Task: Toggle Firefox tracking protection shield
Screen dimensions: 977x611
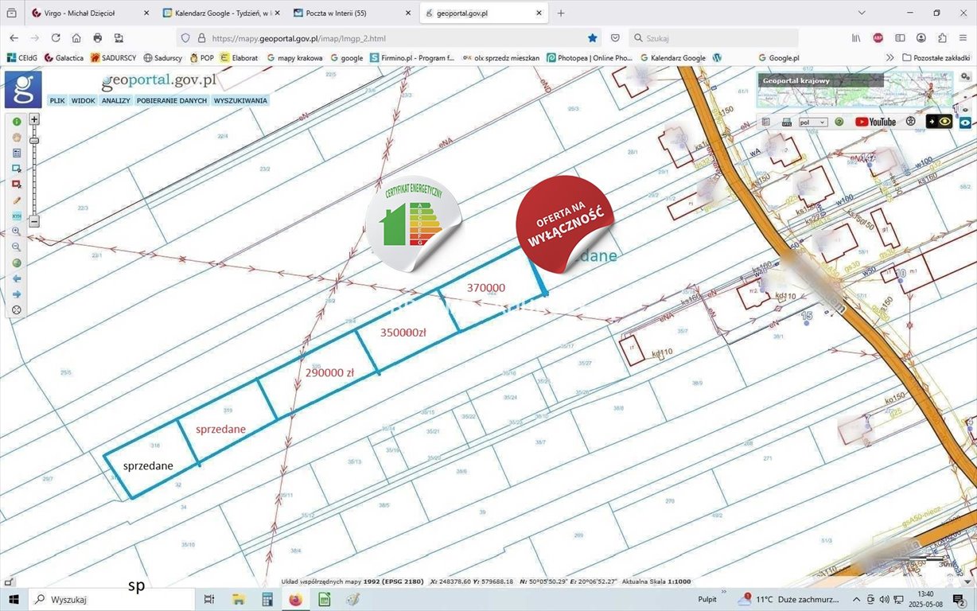Action: point(184,37)
